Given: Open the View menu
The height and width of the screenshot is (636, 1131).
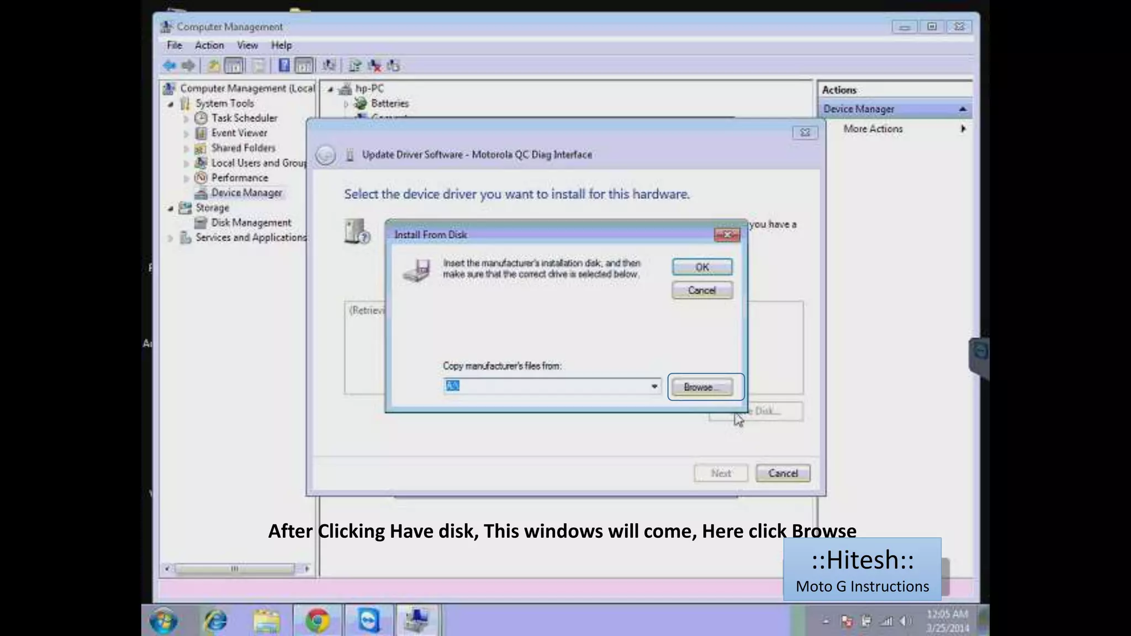Looking at the screenshot, I should click(247, 45).
